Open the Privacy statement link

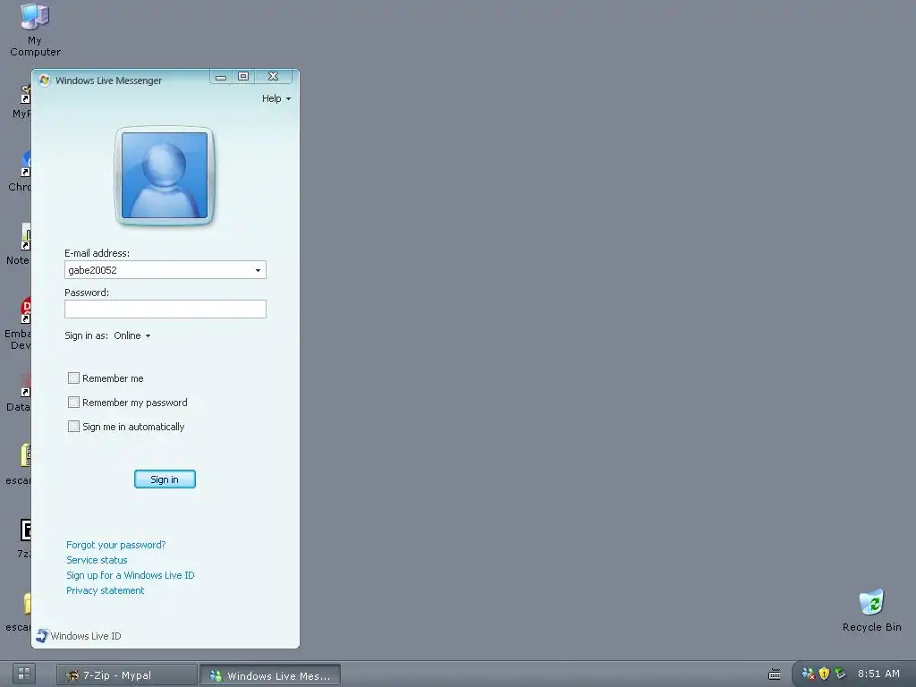[x=106, y=590]
